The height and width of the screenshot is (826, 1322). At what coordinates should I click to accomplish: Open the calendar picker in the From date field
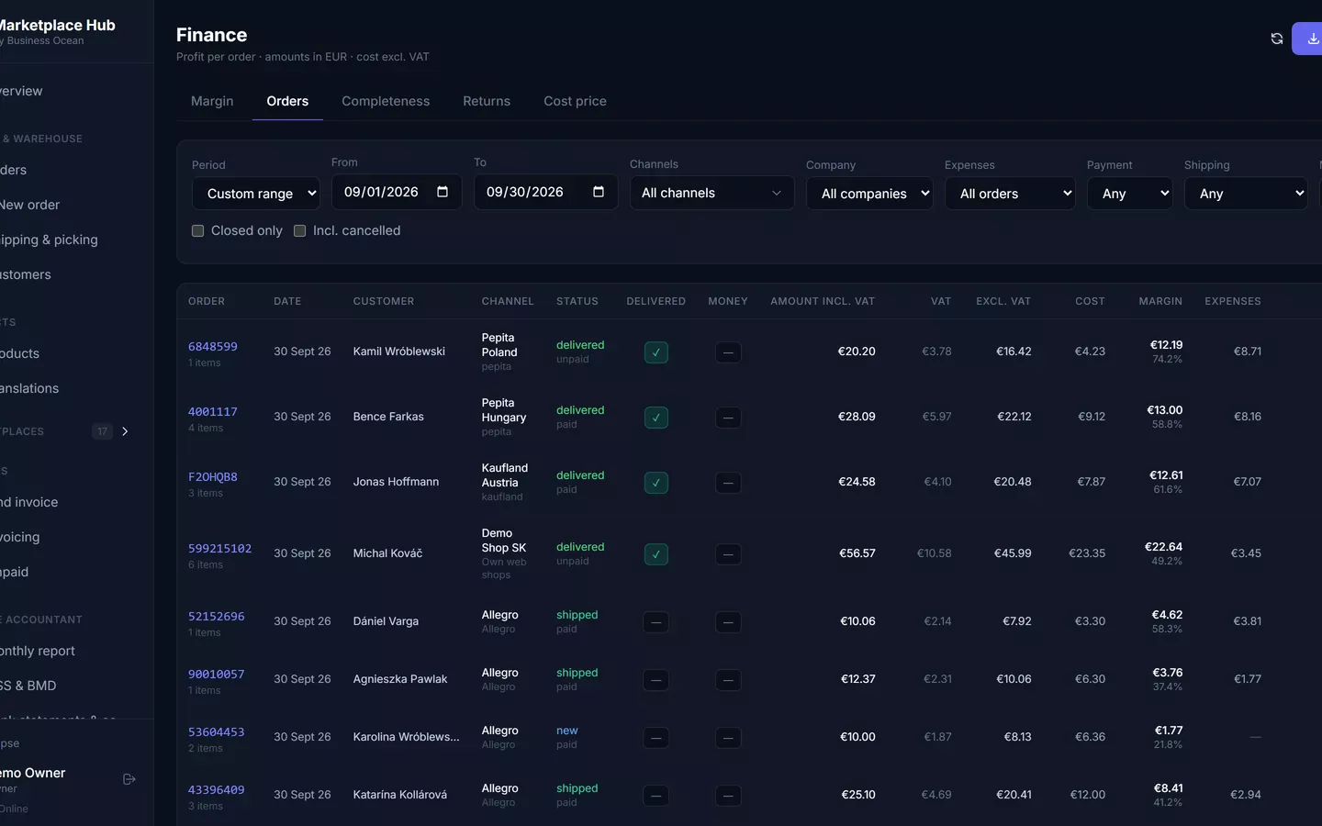(x=443, y=192)
